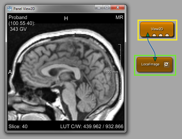Click the Slice: 40 annotation text

[x=18, y=126]
